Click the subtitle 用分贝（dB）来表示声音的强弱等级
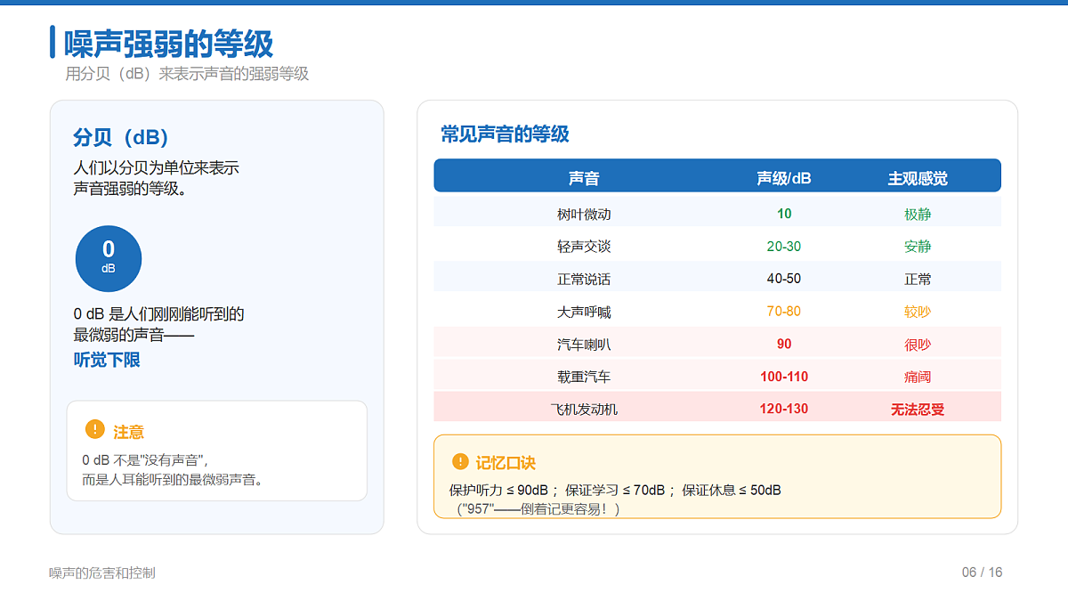1068x601 pixels. 187,74
